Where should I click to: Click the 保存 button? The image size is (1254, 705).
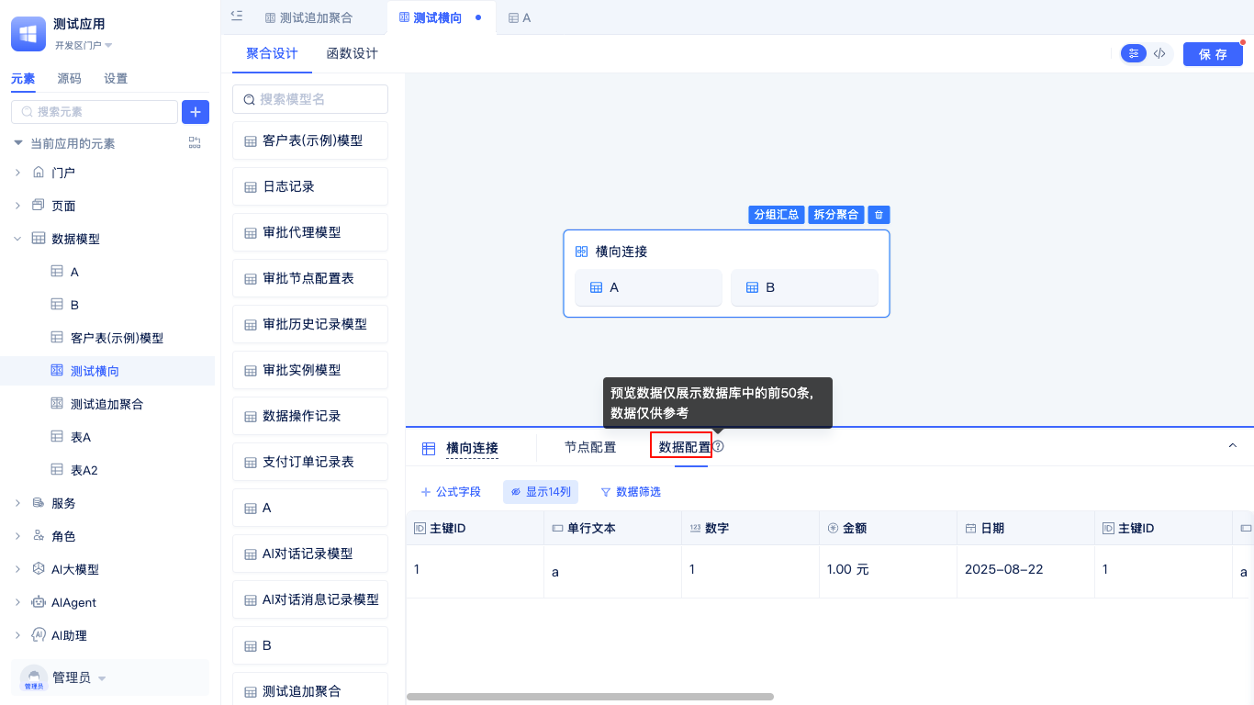tap(1213, 54)
